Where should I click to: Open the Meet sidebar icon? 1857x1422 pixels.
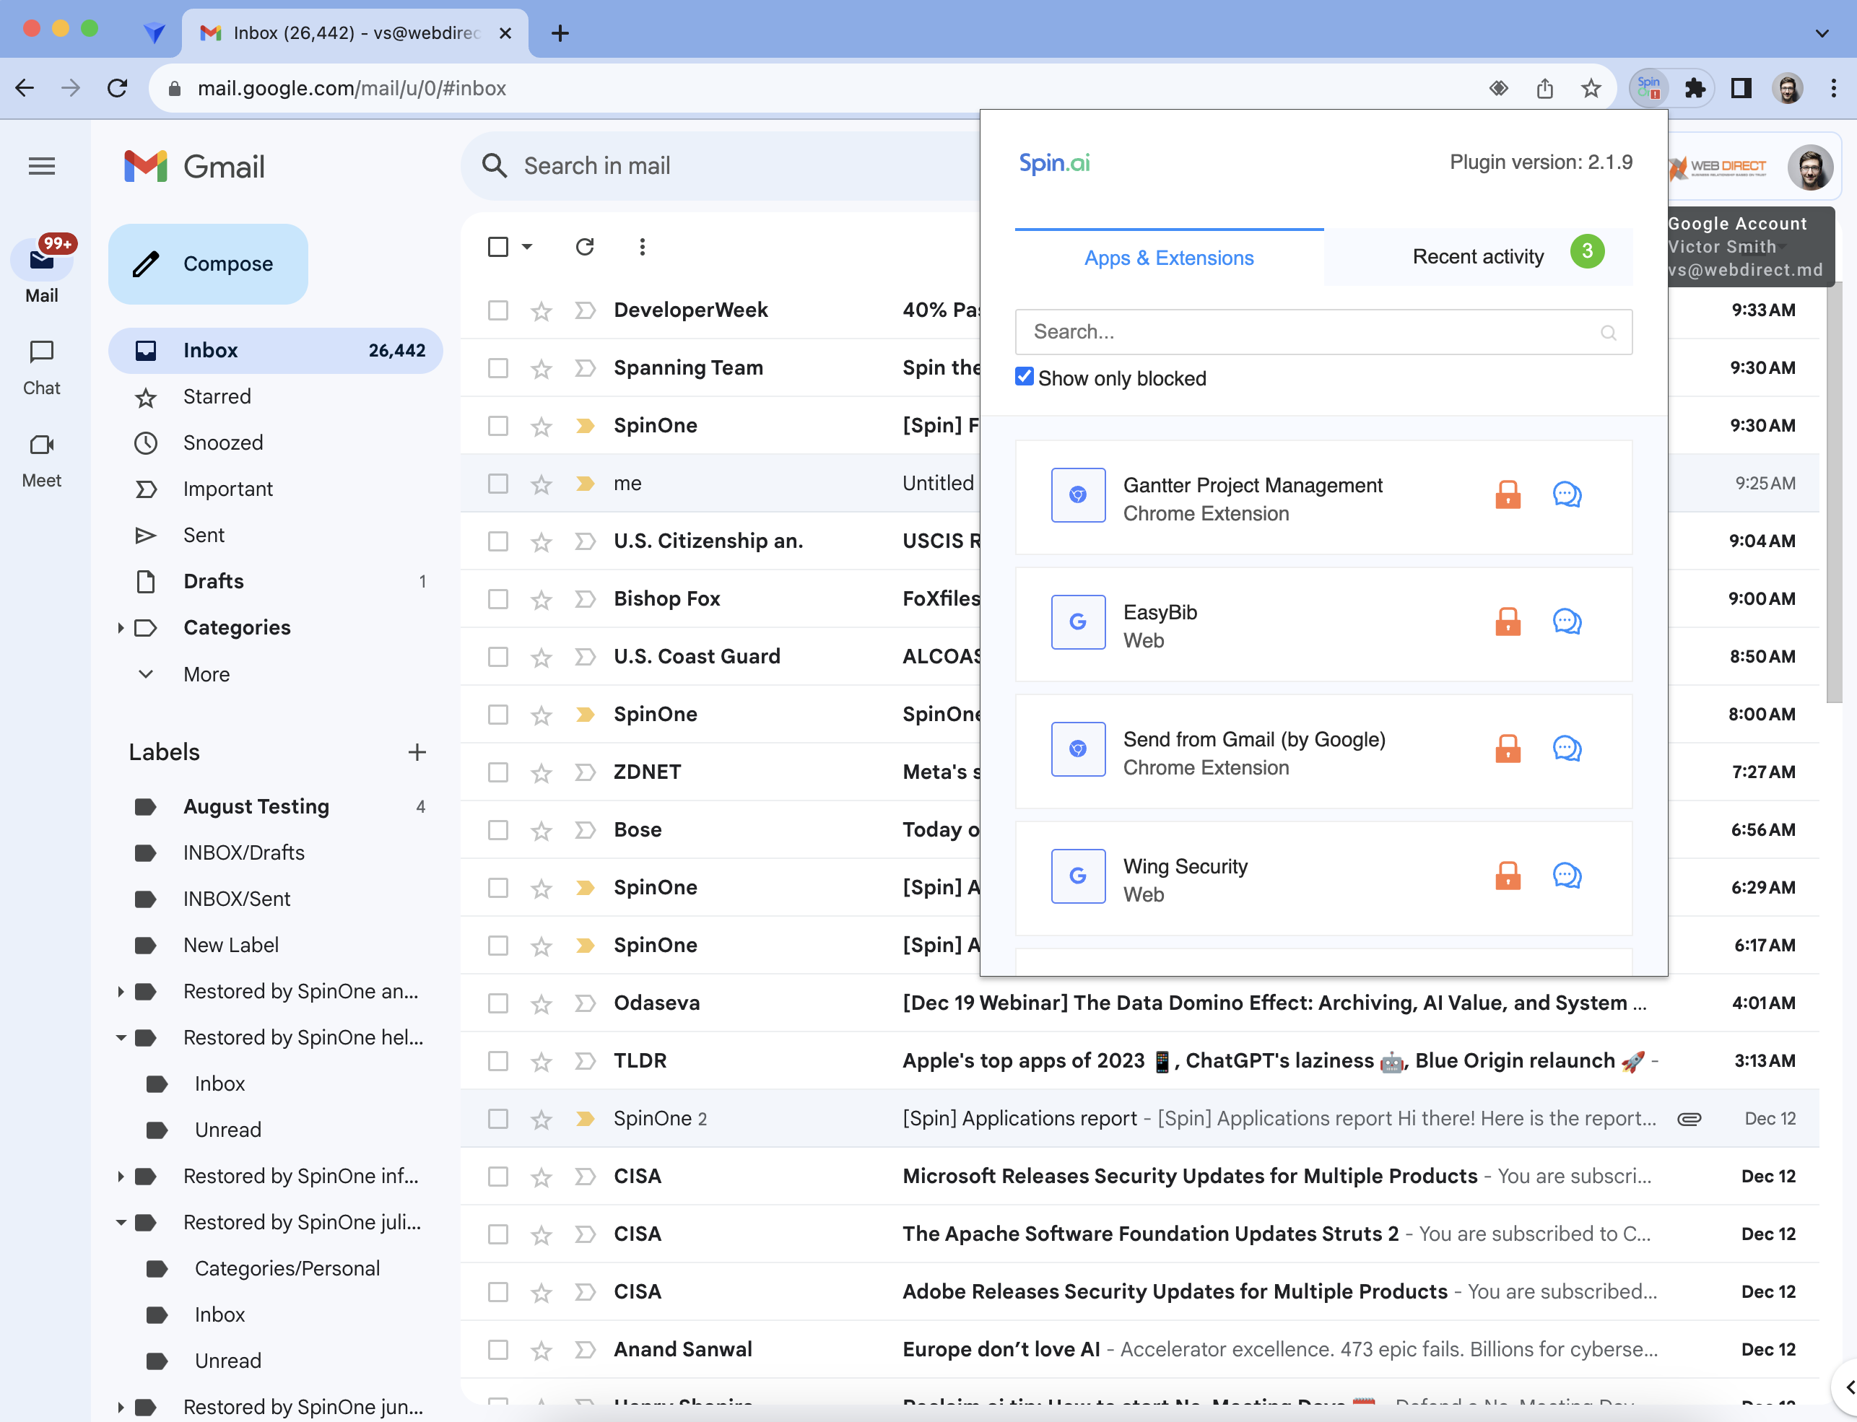pyautogui.click(x=41, y=445)
